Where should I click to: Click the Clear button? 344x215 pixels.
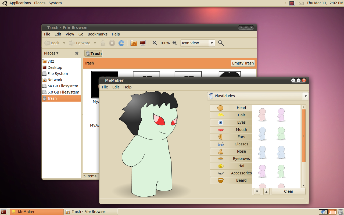[x=288, y=191]
